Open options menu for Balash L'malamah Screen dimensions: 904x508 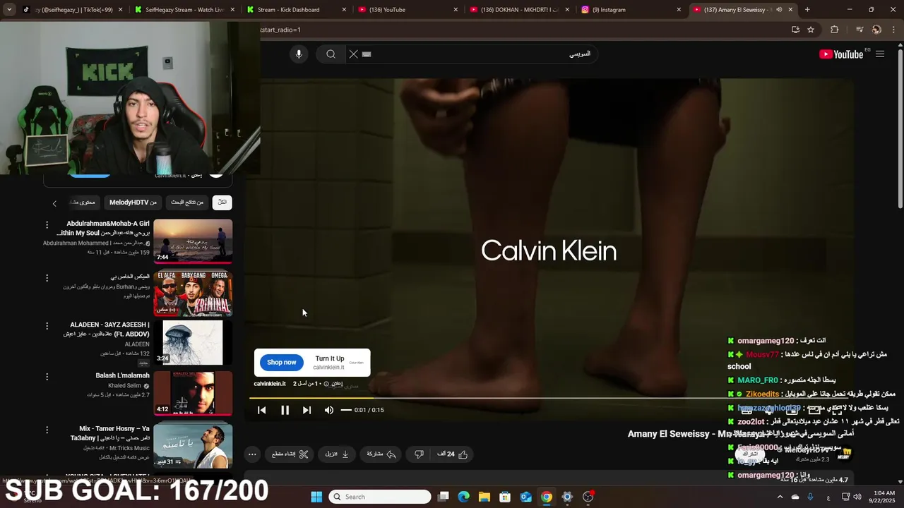pos(47,377)
